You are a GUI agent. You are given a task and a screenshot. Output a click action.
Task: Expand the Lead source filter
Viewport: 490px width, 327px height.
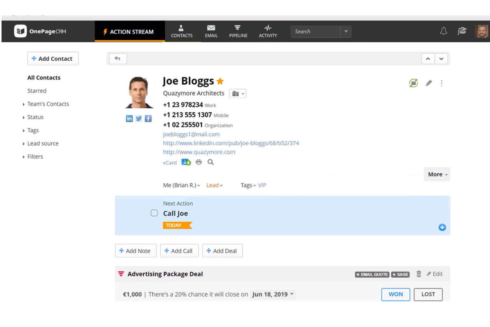click(x=42, y=143)
